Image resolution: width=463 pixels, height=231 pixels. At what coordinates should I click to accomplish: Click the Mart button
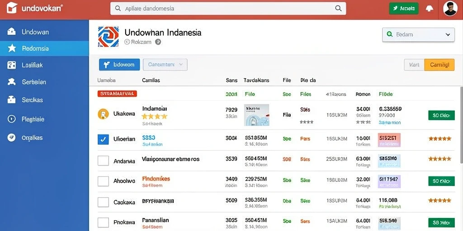[414, 65]
